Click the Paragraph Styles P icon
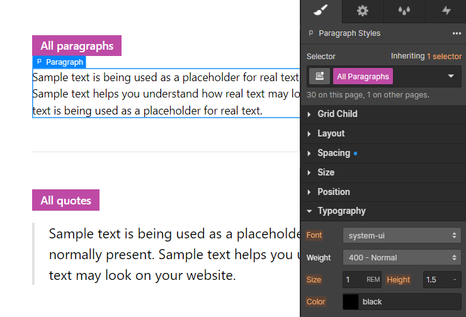The image size is (466, 317). coord(311,33)
